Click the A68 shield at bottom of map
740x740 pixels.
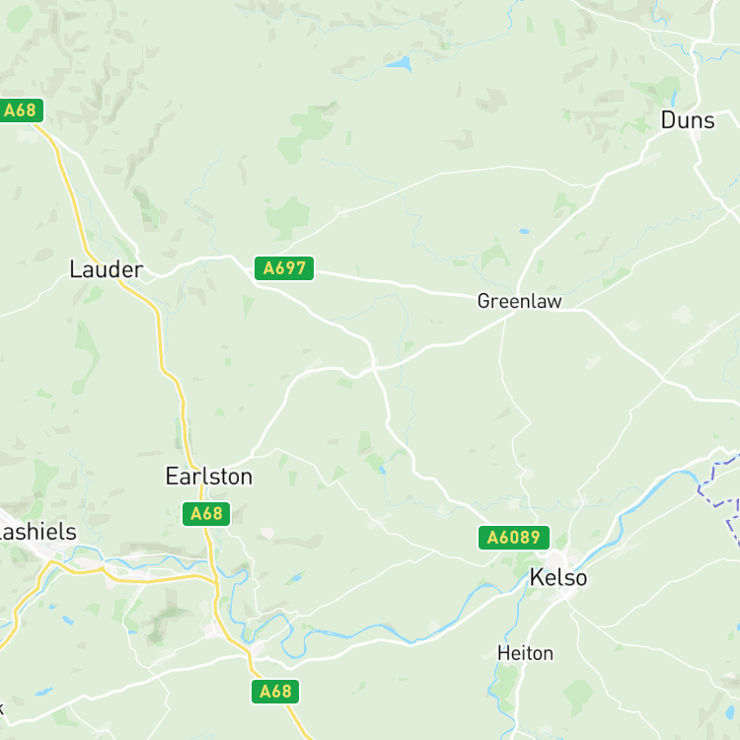tap(275, 692)
